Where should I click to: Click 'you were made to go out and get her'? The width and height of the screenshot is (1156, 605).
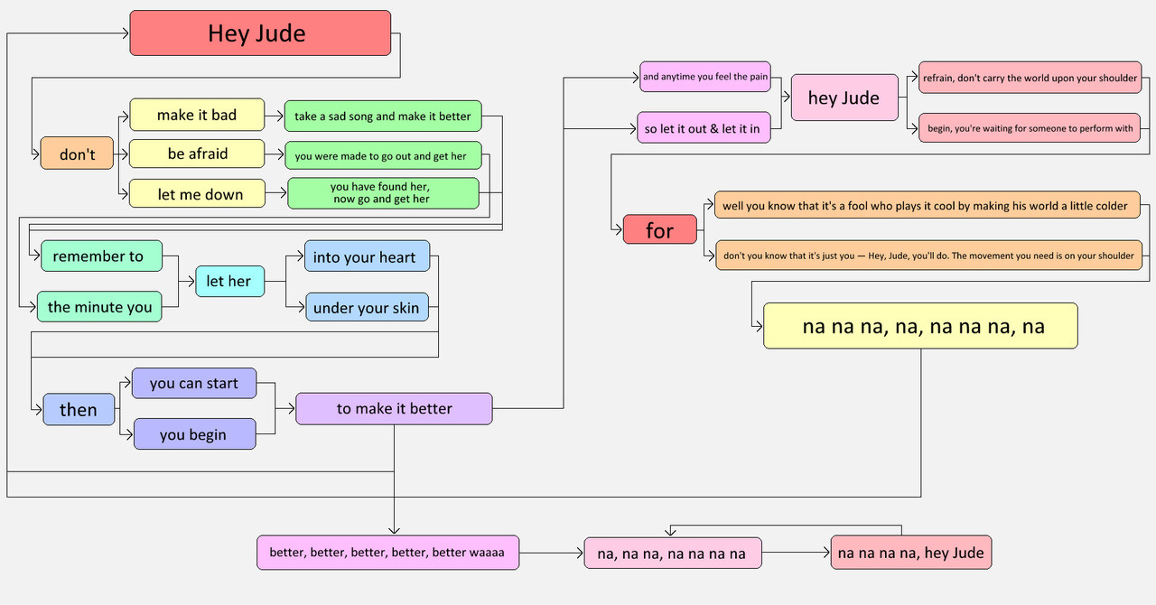pos(383,156)
